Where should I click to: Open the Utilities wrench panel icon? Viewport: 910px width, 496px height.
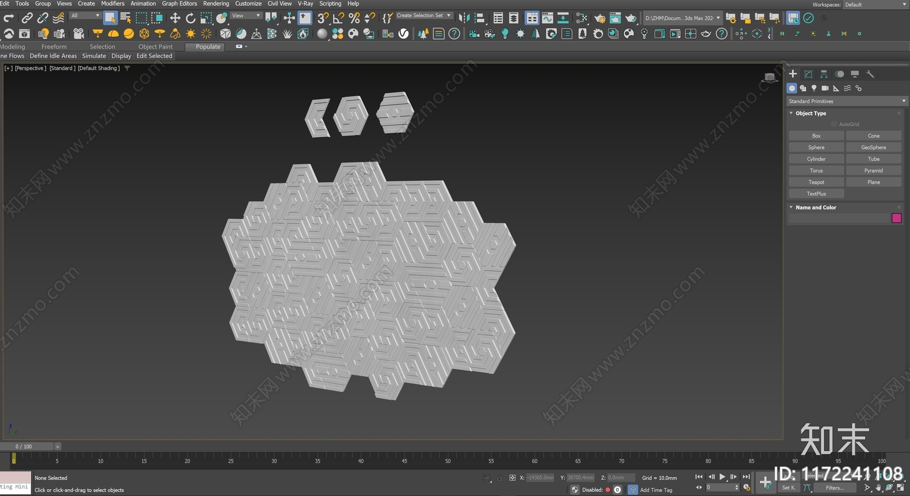click(870, 74)
